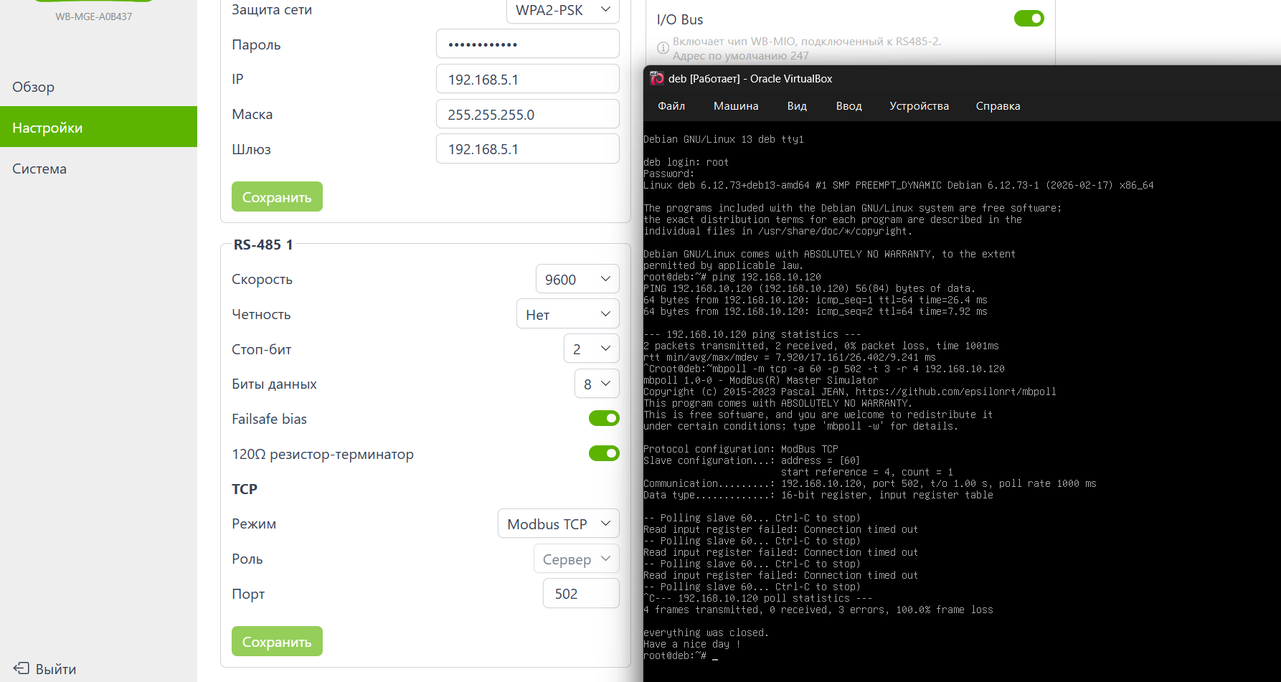Open the Справка menu in VirtualBox
The width and height of the screenshot is (1281, 682).
(x=998, y=106)
